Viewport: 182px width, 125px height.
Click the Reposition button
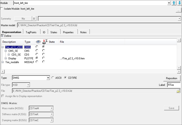pyautogui.click(x=172, y=78)
